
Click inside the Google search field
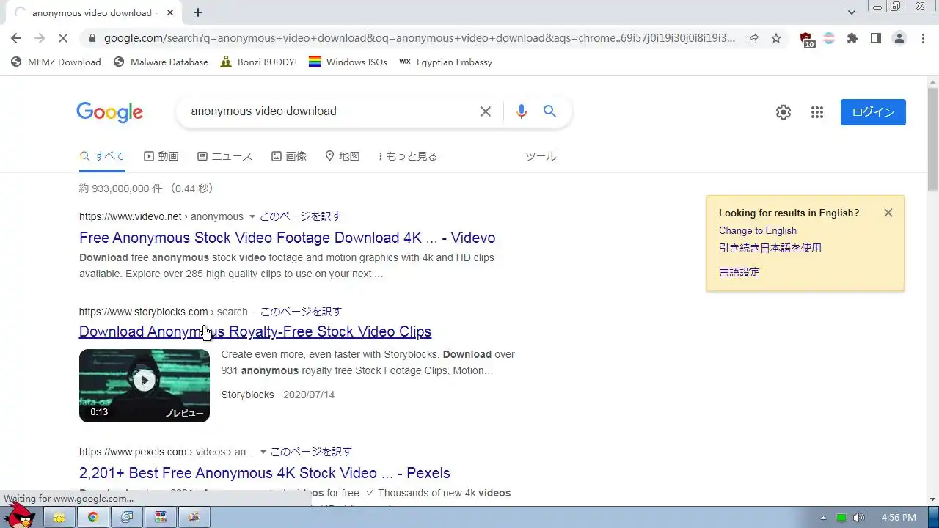[330, 111]
